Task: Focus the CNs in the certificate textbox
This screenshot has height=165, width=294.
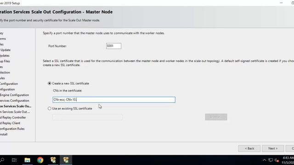Action: (x=114, y=100)
